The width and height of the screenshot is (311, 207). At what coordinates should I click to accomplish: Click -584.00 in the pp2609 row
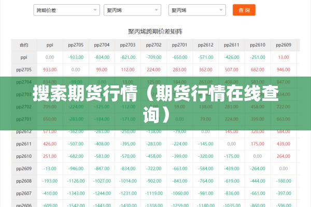coord(206,169)
